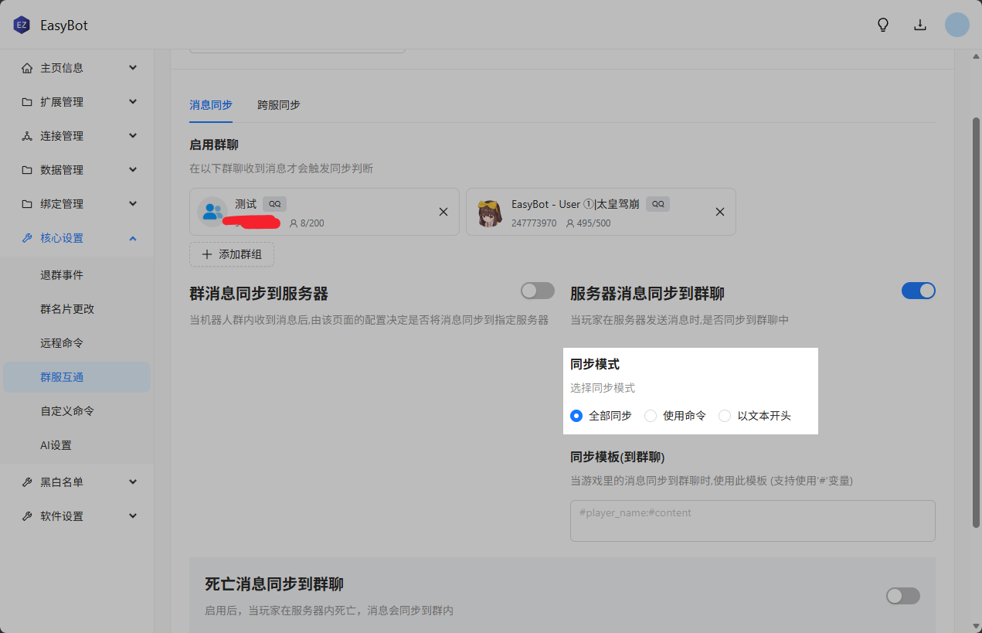The height and width of the screenshot is (633, 982).
Task: Remove the EasyBot - User group card
Action: (x=719, y=212)
